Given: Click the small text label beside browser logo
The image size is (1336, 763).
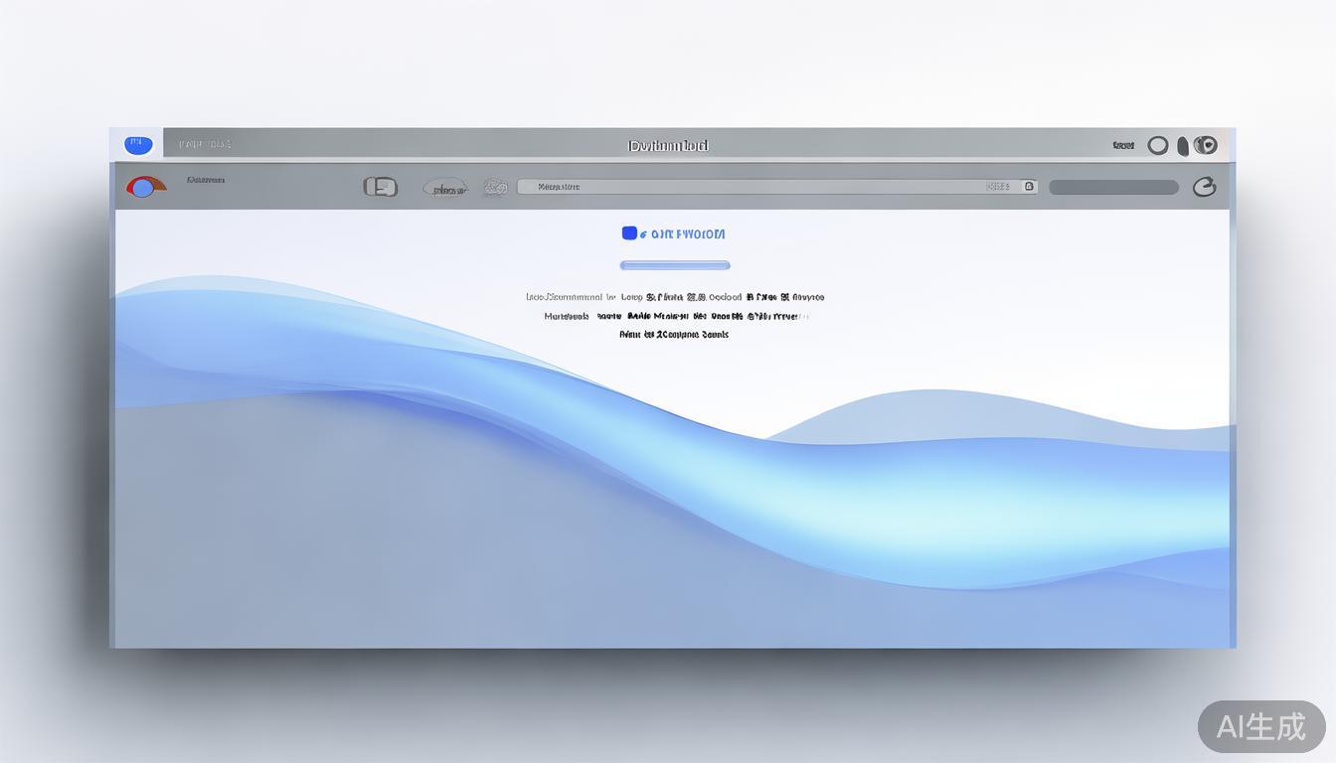Looking at the screenshot, I should pos(206,181).
